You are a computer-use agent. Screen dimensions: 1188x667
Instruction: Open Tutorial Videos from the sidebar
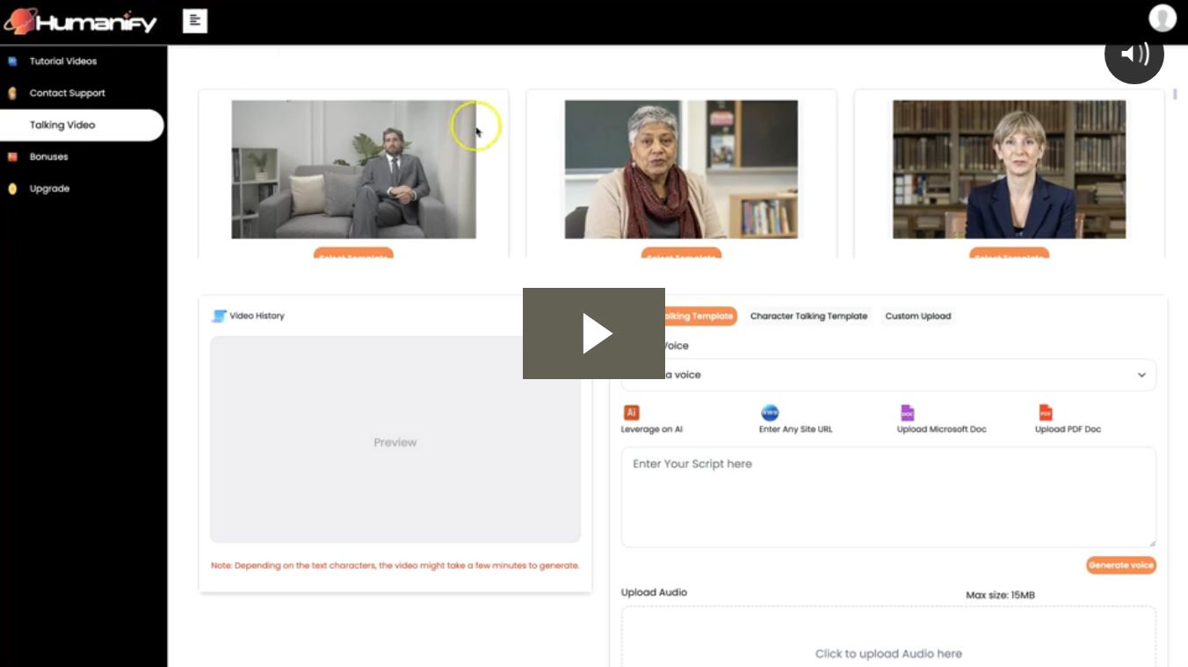pyautogui.click(x=63, y=61)
